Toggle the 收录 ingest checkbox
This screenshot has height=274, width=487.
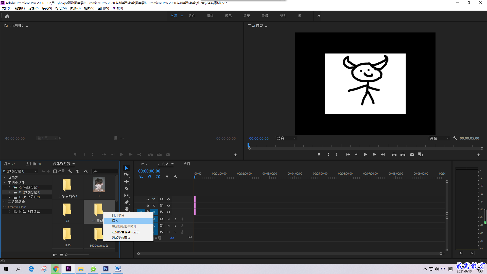[x=55, y=171]
